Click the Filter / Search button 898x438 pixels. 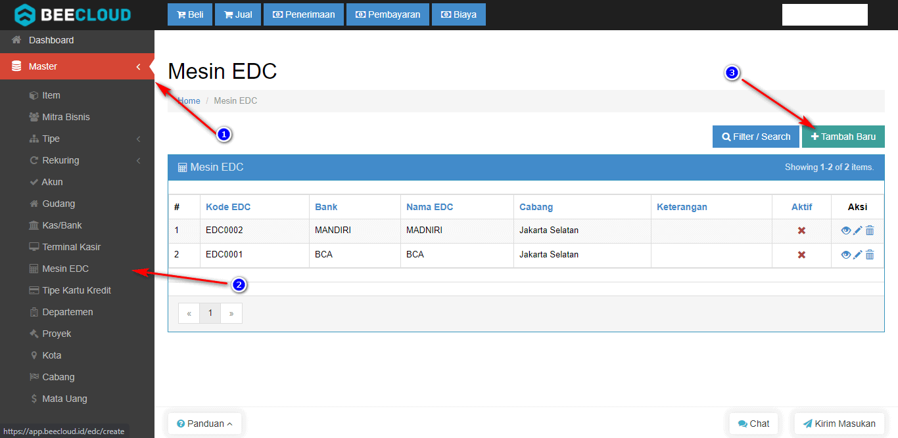pos(756,137)
